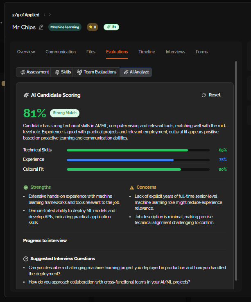Viewport: 251px width, 302px height.
Task: Click the sparkle icon beside AI Candidate Scoring
Action: point(26,95)
